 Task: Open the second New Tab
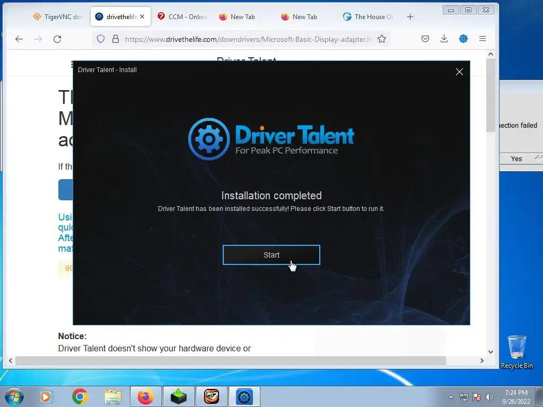click(x=299, y=16)
